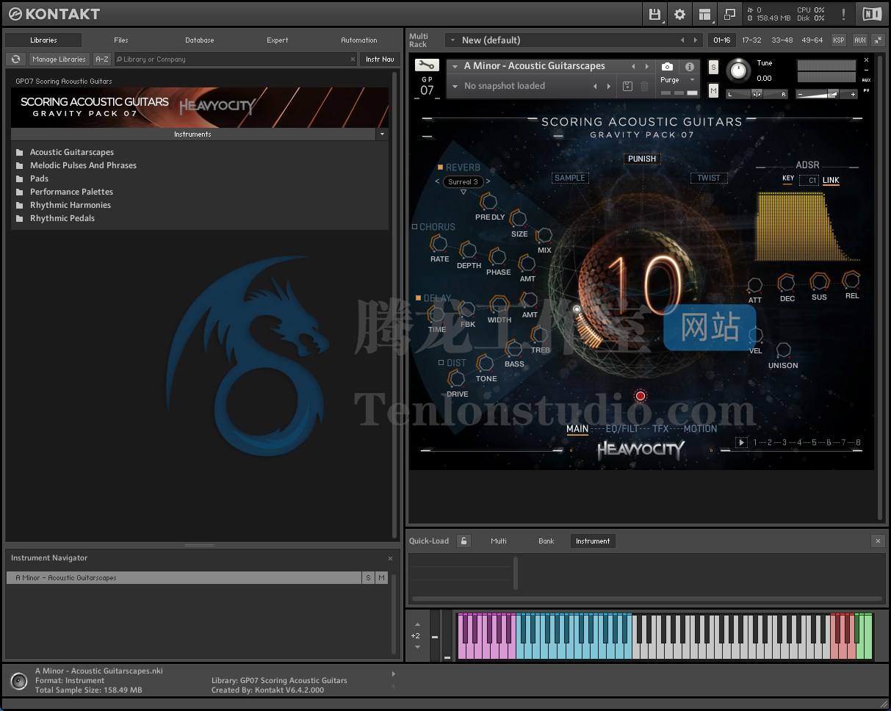Image resolution: width=891 pixels, height=711 pixels.
Task: Delete snapshot using the trash icon
Action: coord(644,86)
